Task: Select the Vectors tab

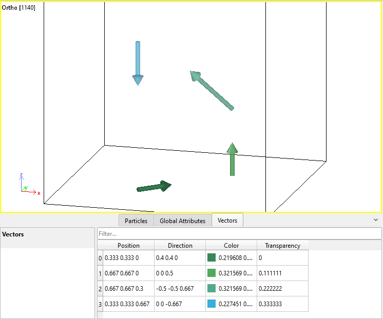Action: tap(227, 220)
